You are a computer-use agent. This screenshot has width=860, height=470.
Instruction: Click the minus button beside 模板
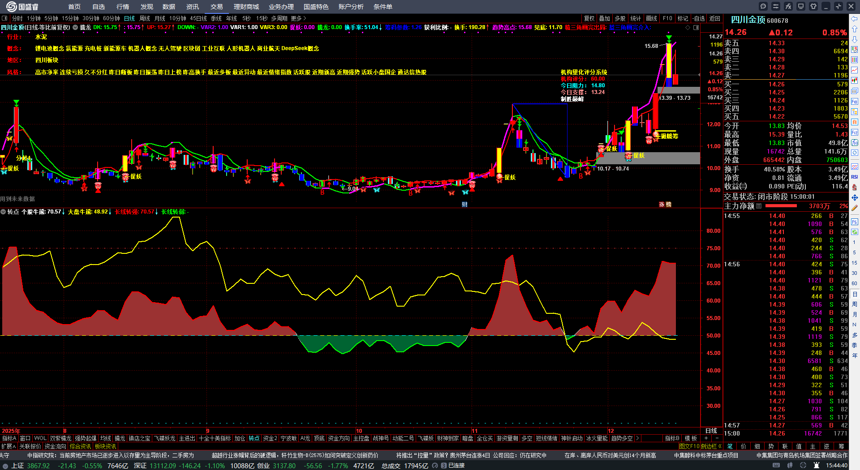point(717,438)
